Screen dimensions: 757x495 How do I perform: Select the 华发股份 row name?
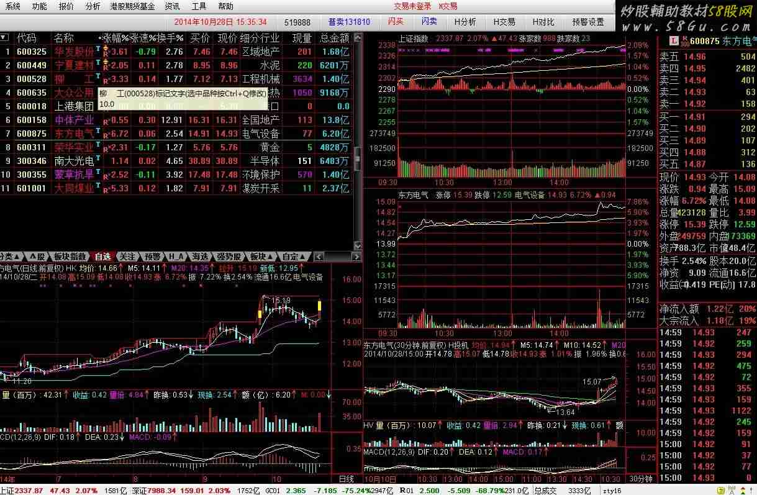[x=74, y=52]
